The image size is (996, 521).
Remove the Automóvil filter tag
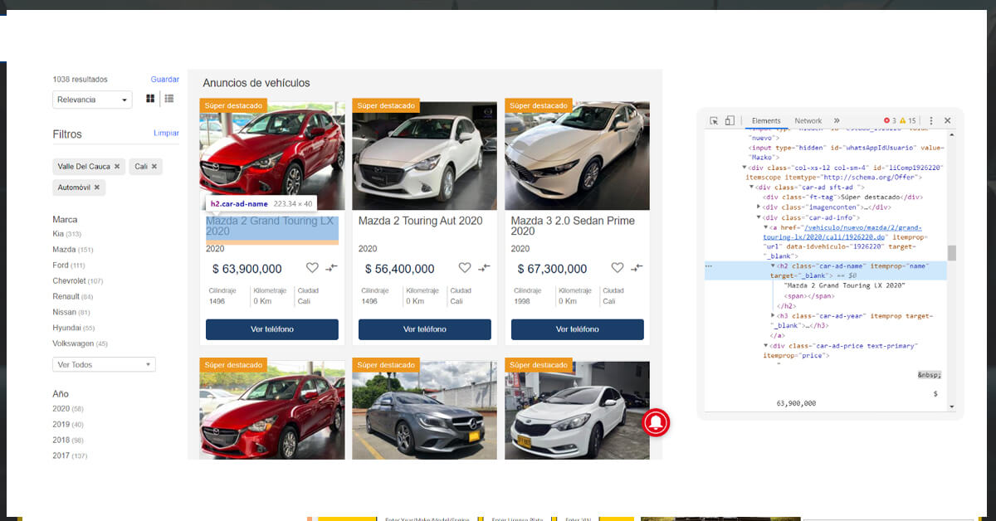coord(96,187)
